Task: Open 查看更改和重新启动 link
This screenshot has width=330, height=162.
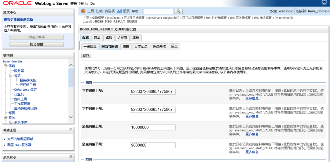Action: coord(18,19)
